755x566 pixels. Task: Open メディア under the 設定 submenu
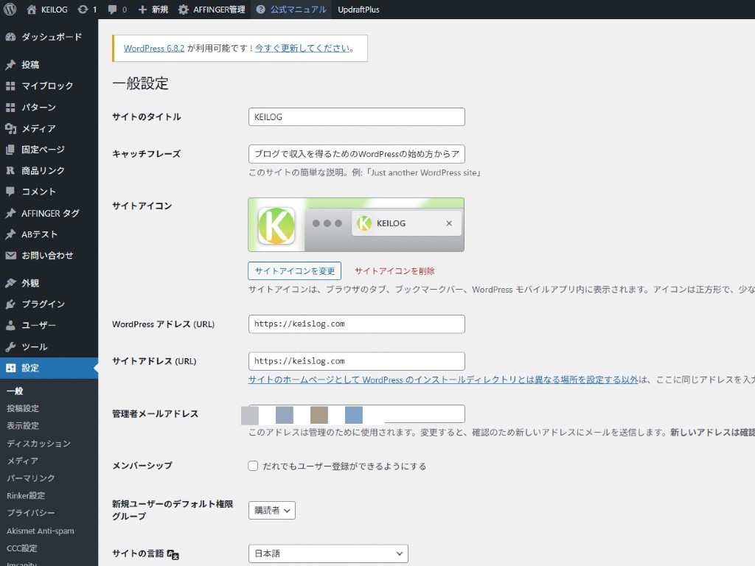23,461
